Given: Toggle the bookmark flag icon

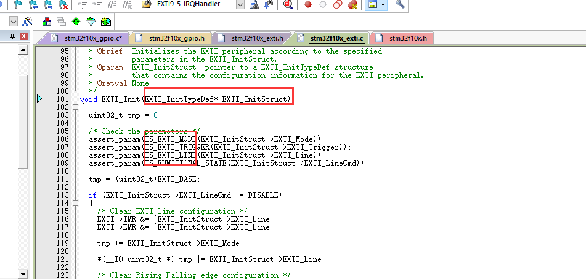Looking at the screenshot, I should pos(18,4).
